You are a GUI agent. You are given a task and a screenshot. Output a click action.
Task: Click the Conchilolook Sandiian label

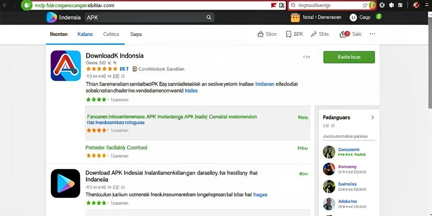[161, 69]
